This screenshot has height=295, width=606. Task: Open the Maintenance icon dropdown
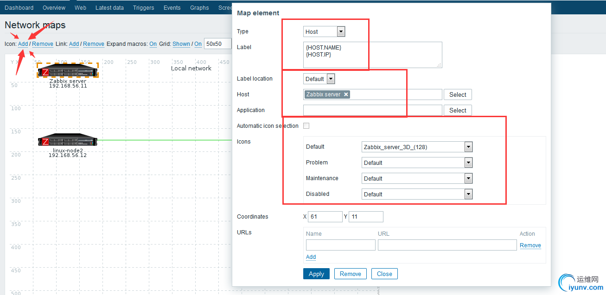[417, 178]
